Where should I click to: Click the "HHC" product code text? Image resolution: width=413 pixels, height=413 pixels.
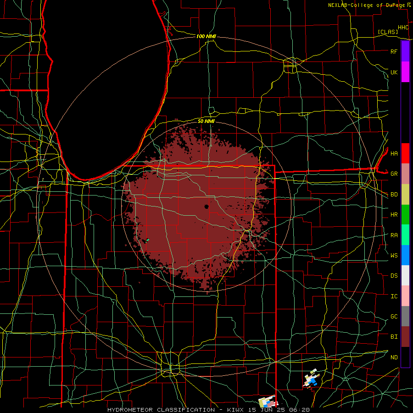(403, 28)
